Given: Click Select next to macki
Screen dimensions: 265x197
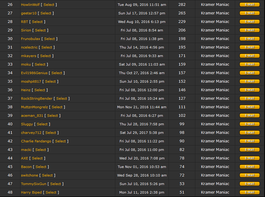Looking at the screenshot, I should [41, 150].
